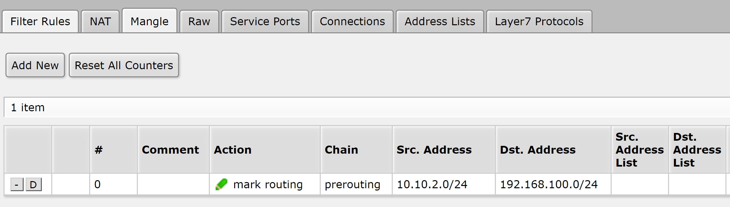
Task: Click the 192.168.100.0/24 destination address cell
Action: click(549, 185)
